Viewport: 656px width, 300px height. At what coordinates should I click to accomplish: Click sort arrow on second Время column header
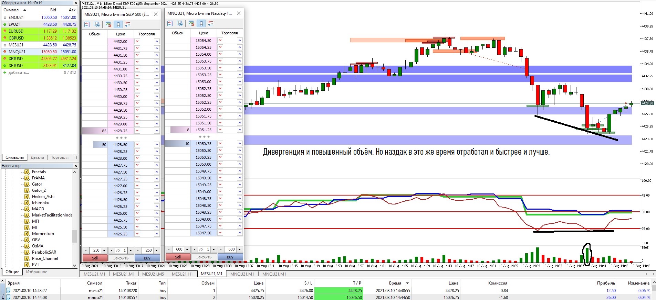pyautogui.click(x=407, y=283)
